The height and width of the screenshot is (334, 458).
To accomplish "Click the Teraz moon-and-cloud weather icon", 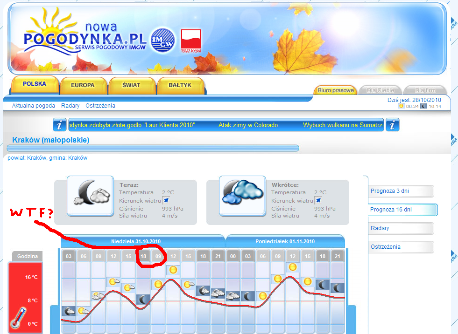I will pos(90,196).
